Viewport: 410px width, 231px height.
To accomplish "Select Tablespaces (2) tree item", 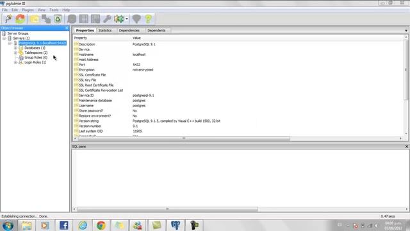I will pos(36,53).
